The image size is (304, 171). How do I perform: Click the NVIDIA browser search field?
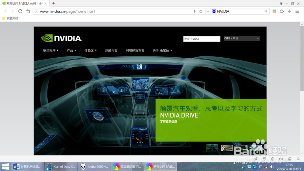pos(240,12)
